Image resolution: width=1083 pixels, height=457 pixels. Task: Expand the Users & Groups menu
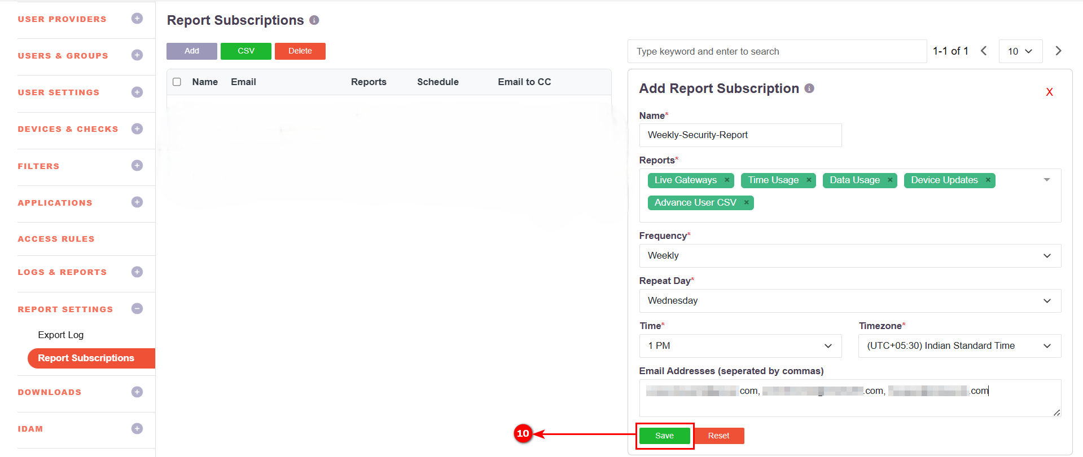137,55
